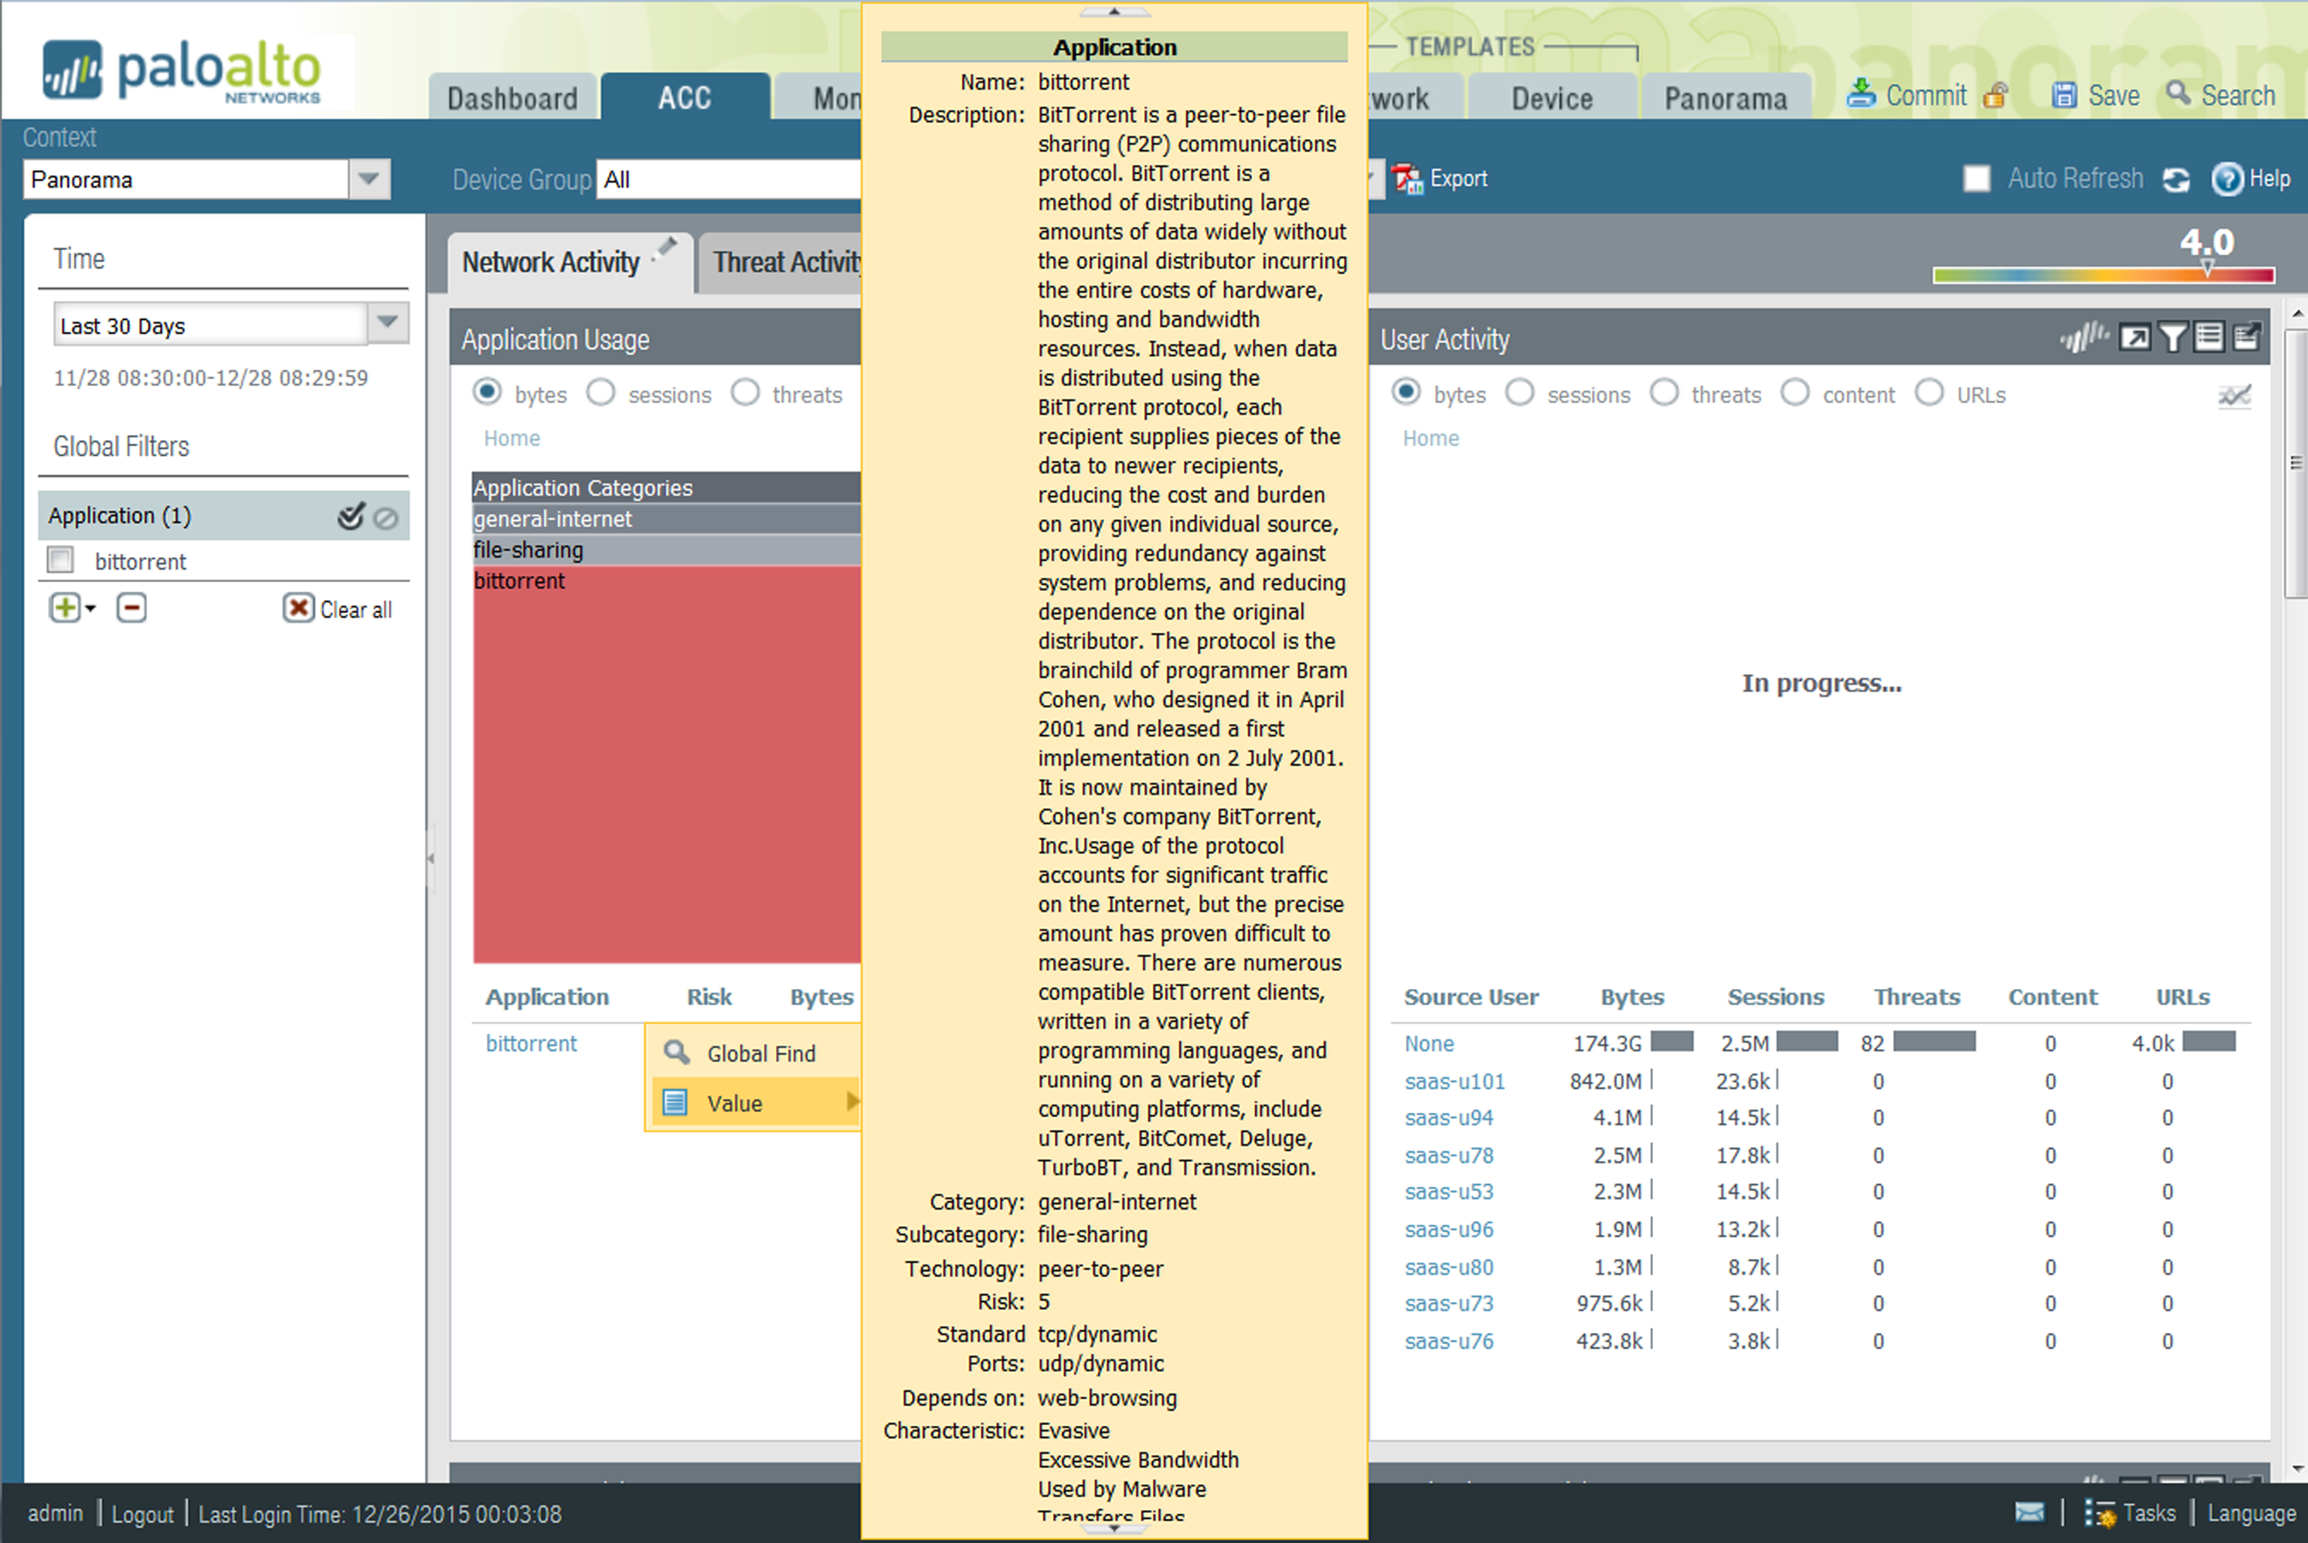Click the refresh icon next to Auto Refresh

2176,179
